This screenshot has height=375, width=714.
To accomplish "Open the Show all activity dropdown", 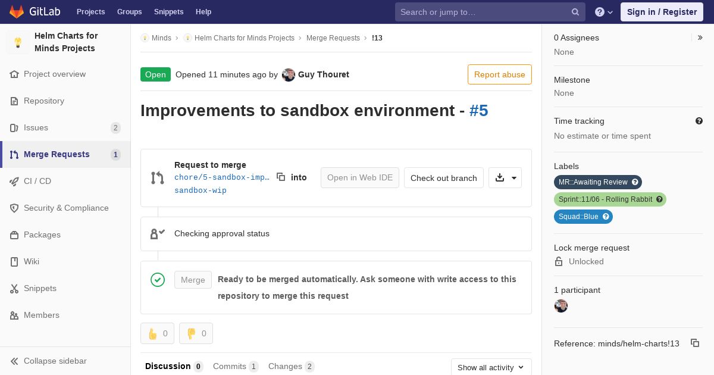I will 491,367.
